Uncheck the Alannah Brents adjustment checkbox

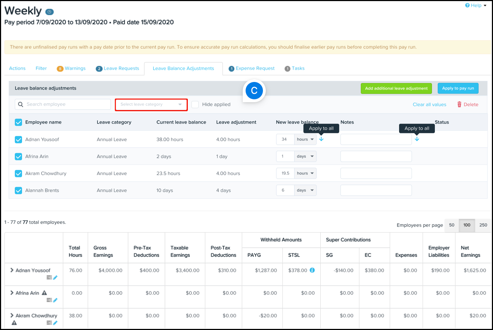point(18,190)
